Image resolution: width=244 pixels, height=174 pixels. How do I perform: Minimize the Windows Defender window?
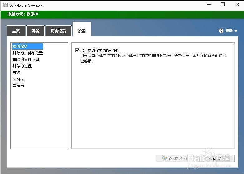[x=209, y=4]
